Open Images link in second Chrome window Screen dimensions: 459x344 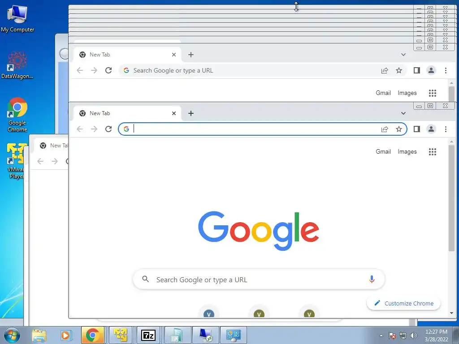point(407,93)
